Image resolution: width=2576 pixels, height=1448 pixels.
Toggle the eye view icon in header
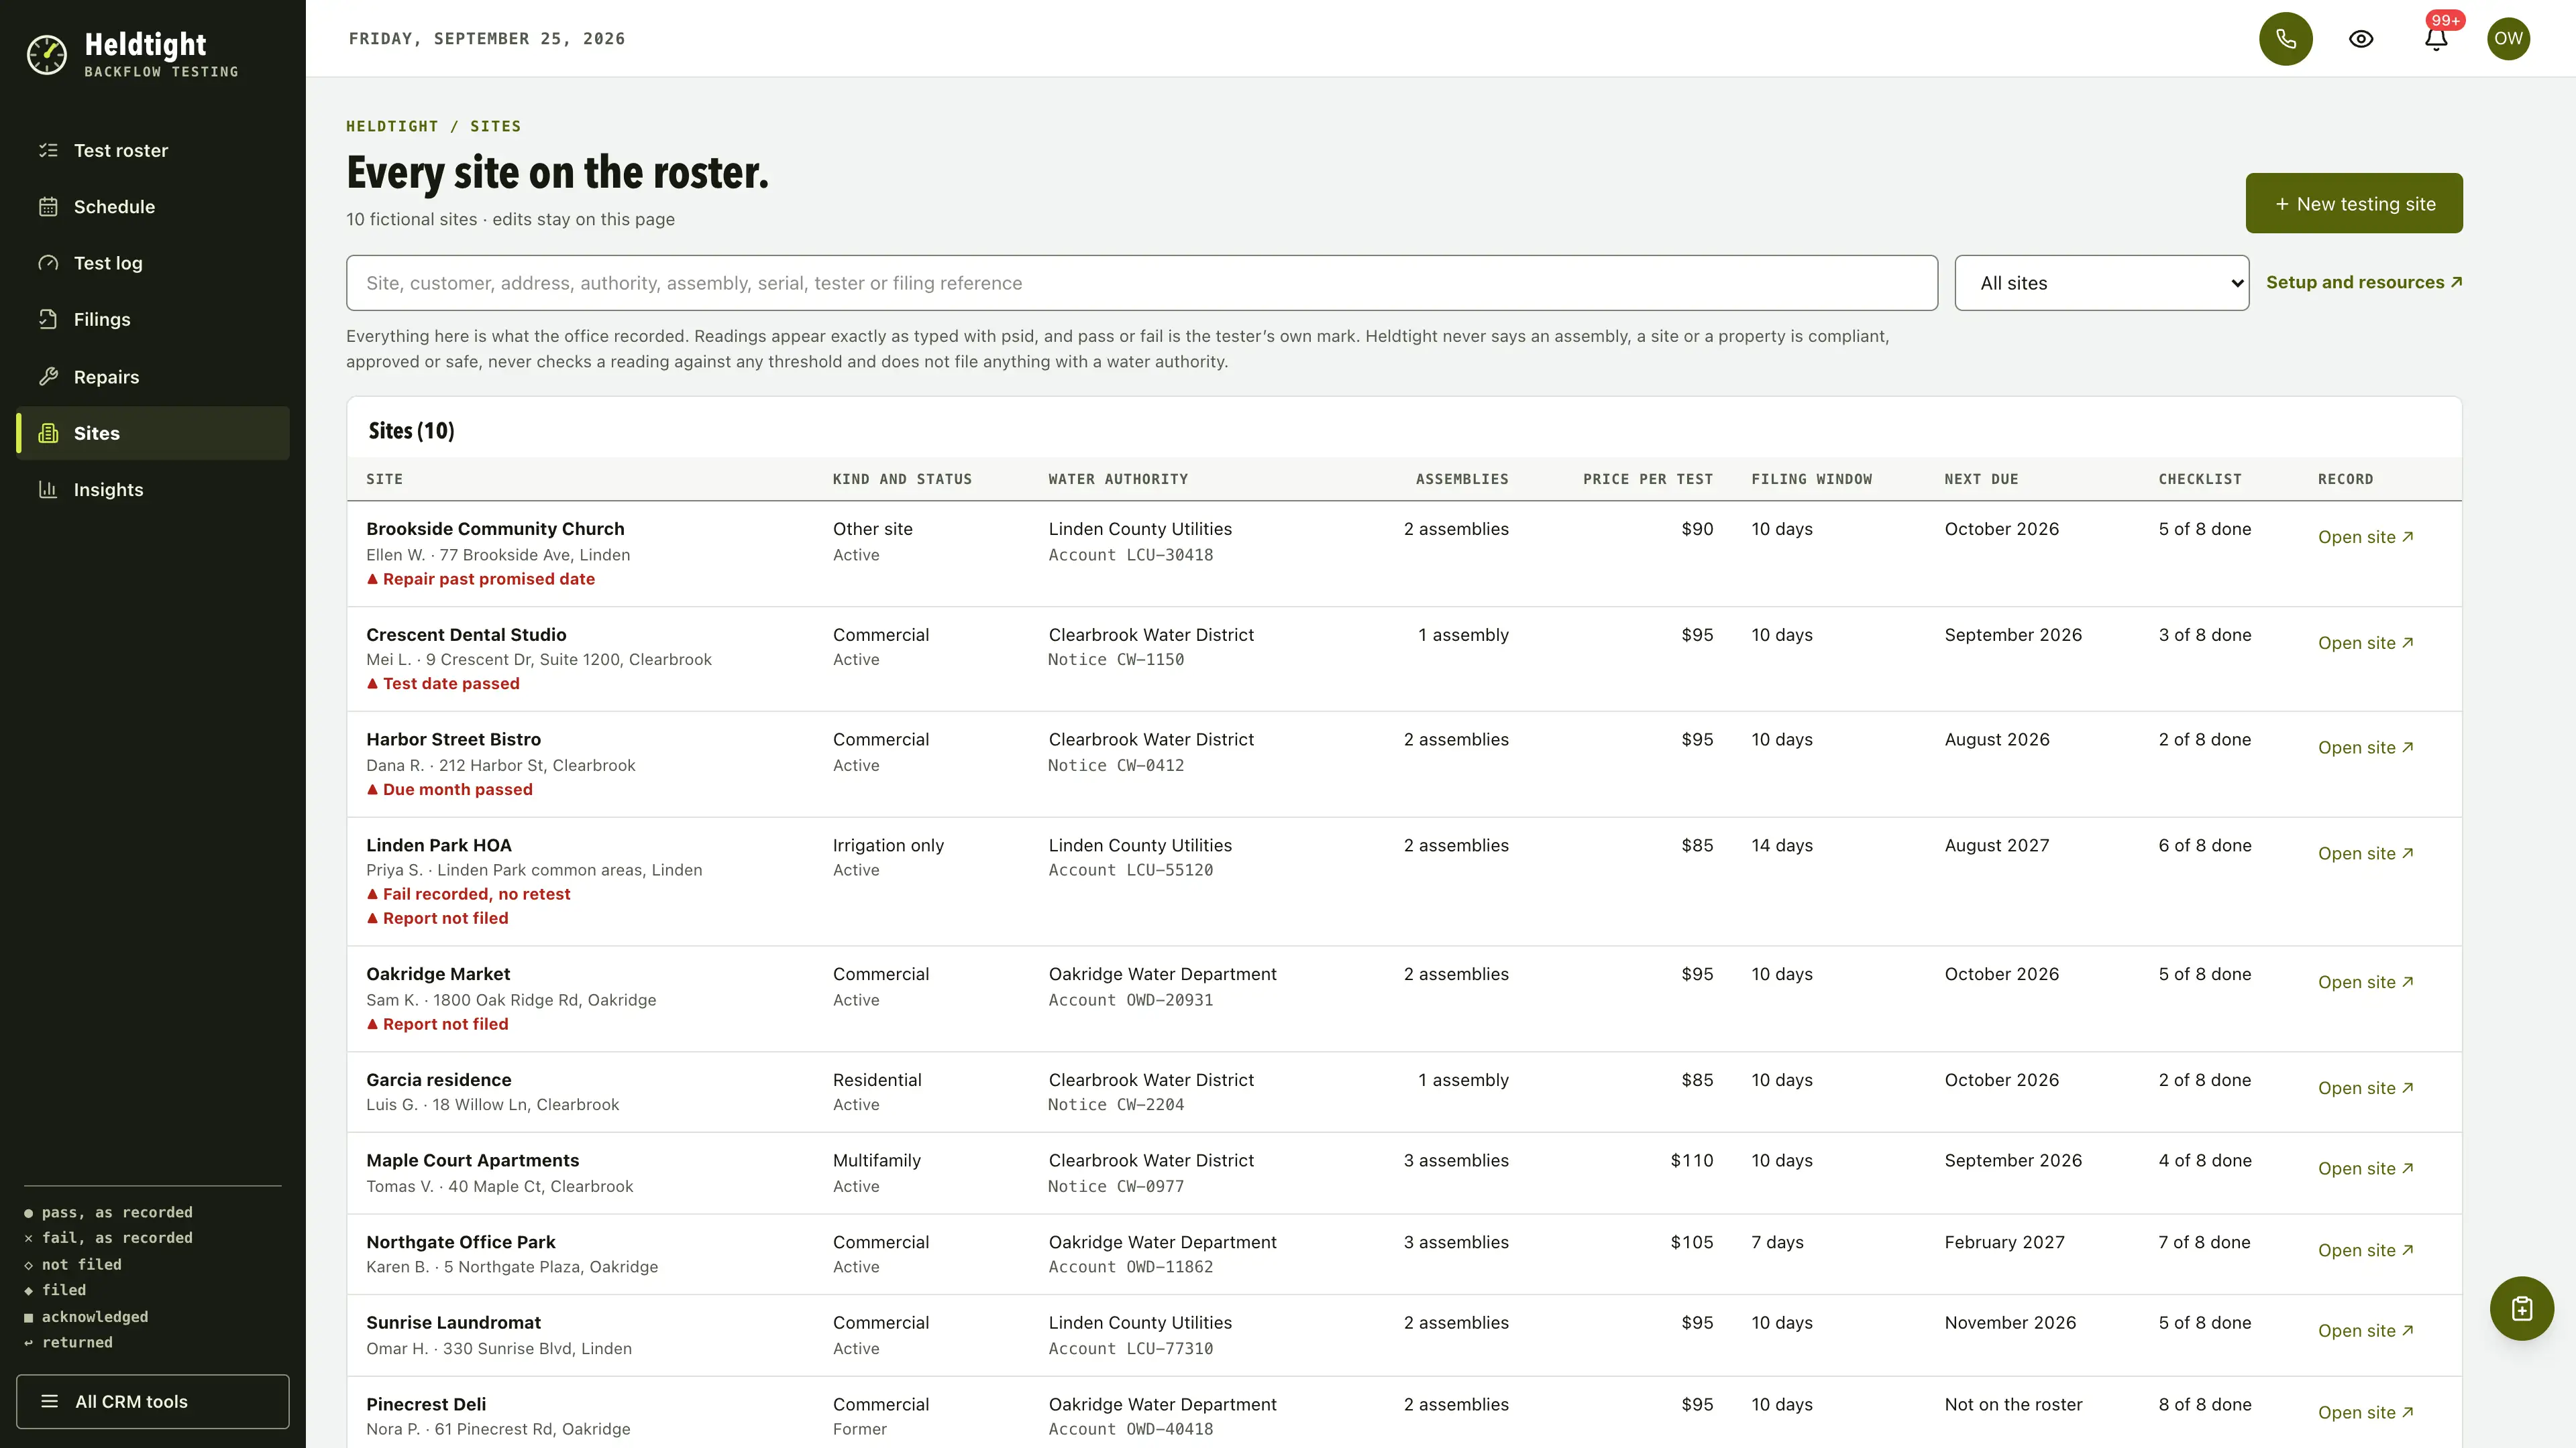tap(2361, 39)
